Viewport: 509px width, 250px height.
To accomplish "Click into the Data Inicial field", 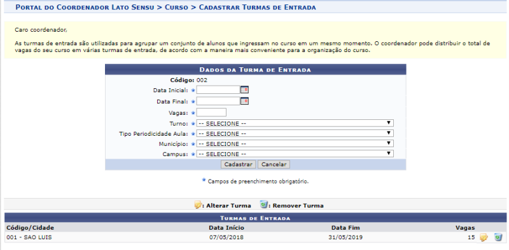I will coord(218,89).
